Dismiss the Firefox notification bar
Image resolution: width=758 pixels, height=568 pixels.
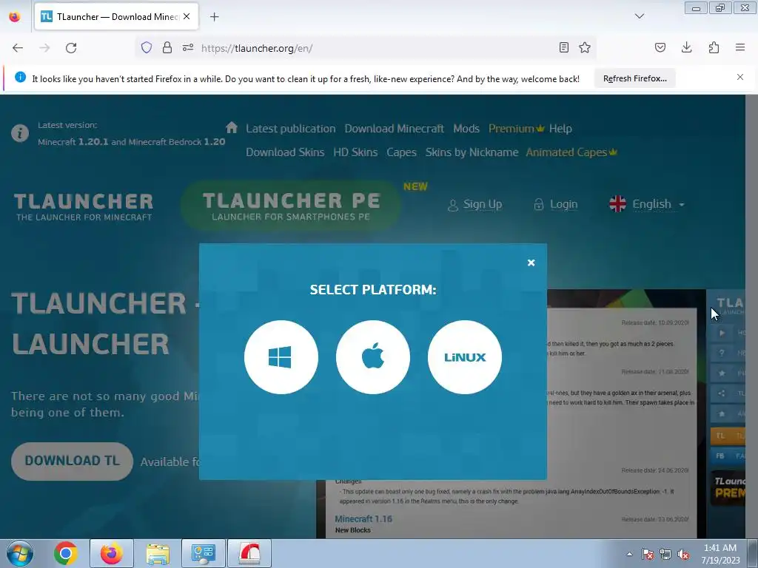(740, 77)
